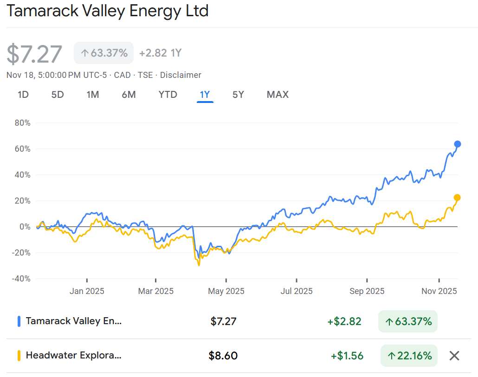Switch chart to 1D range

point(23,95)
